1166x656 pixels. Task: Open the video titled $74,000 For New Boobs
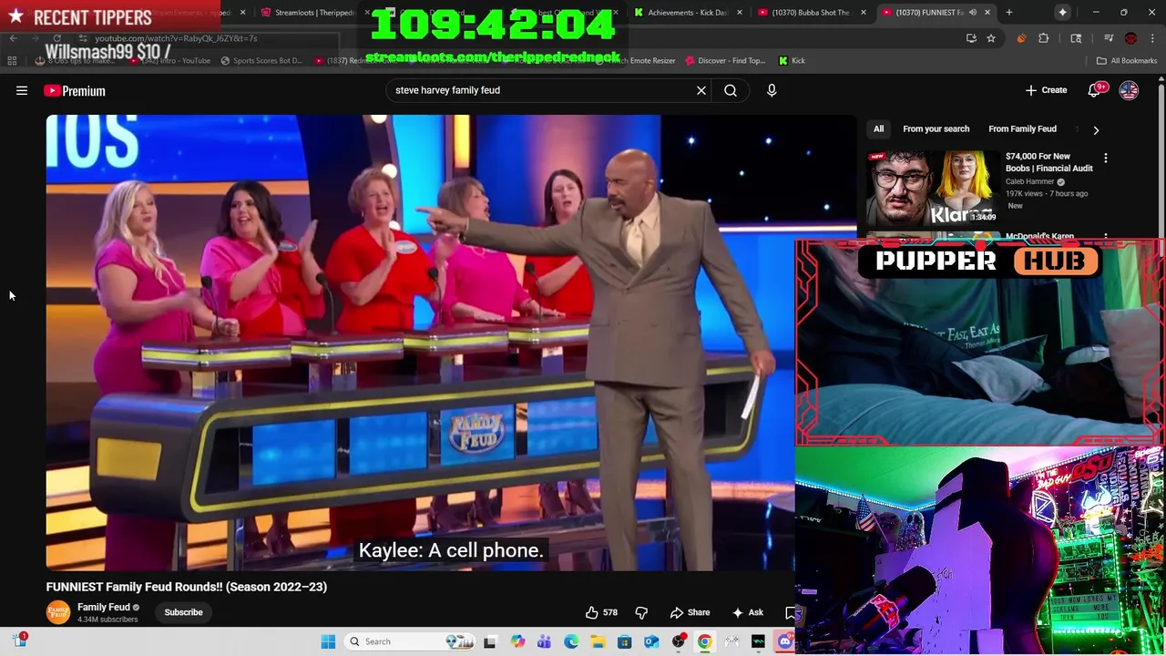[1048, 162]
